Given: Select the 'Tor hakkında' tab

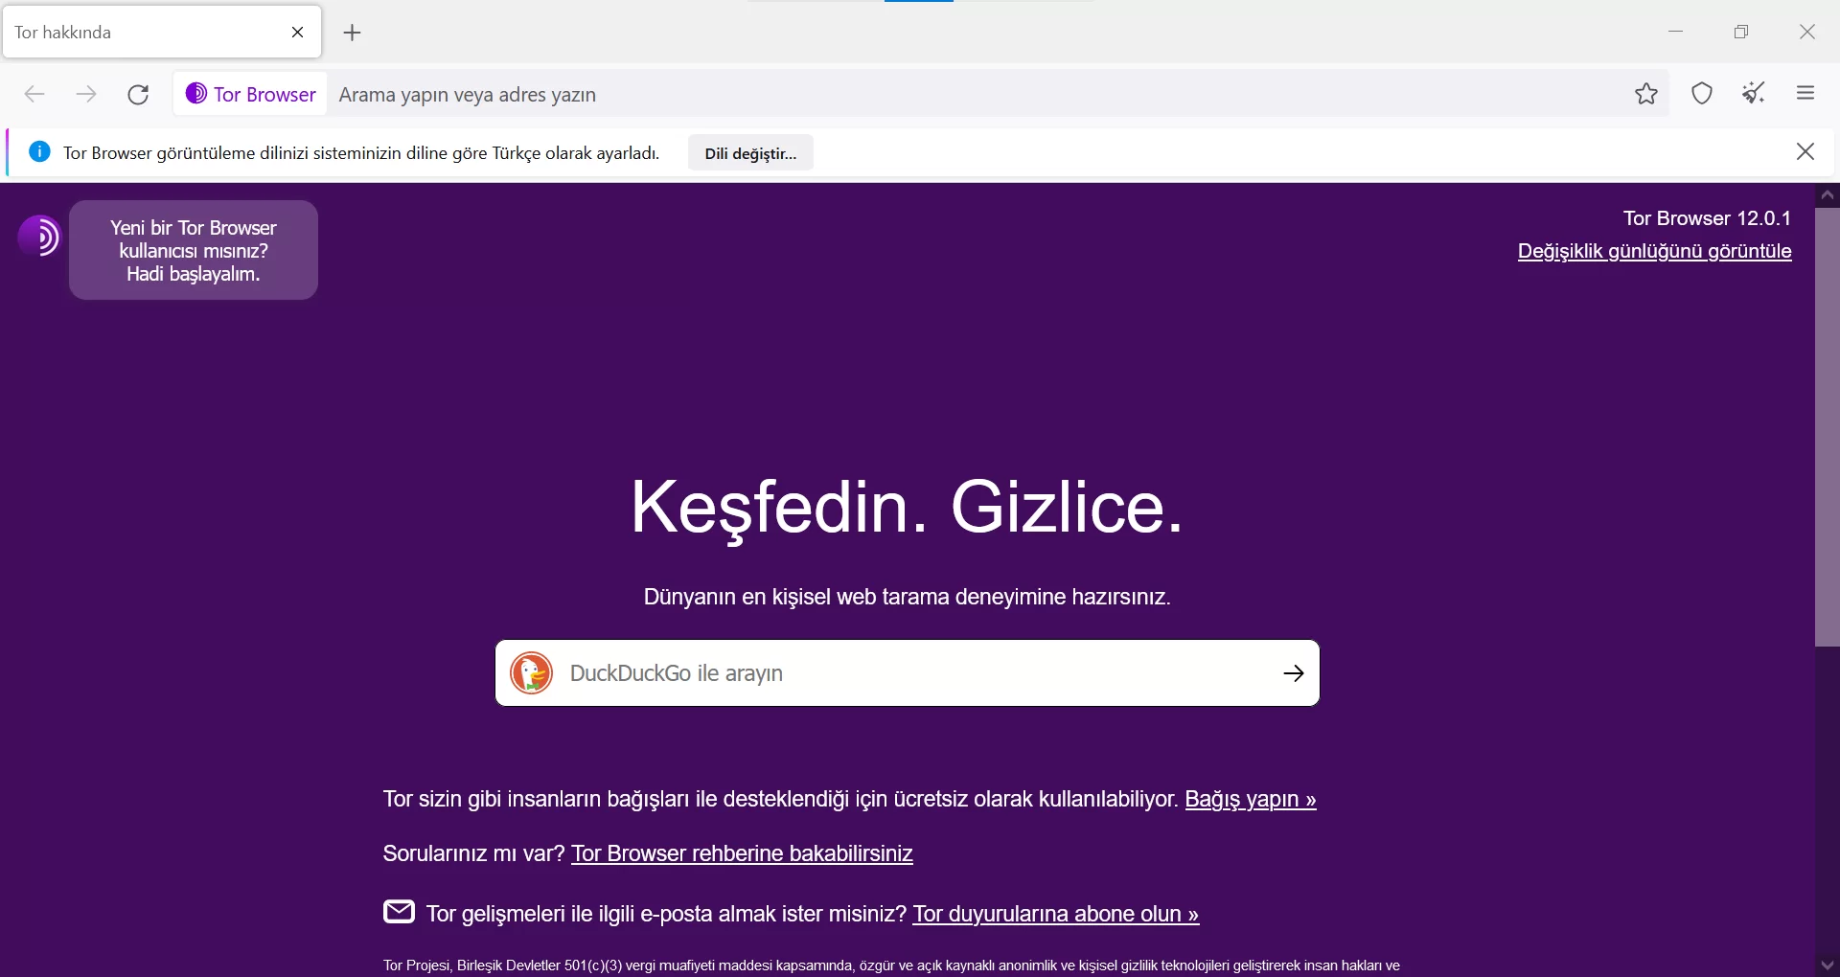Looking at the screenshot, I should tap(162, 33).
